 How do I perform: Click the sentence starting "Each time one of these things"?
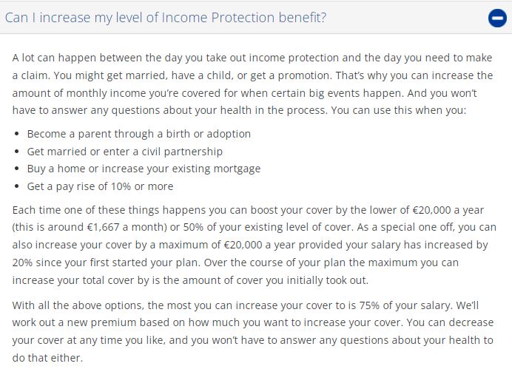pos(148,210)
